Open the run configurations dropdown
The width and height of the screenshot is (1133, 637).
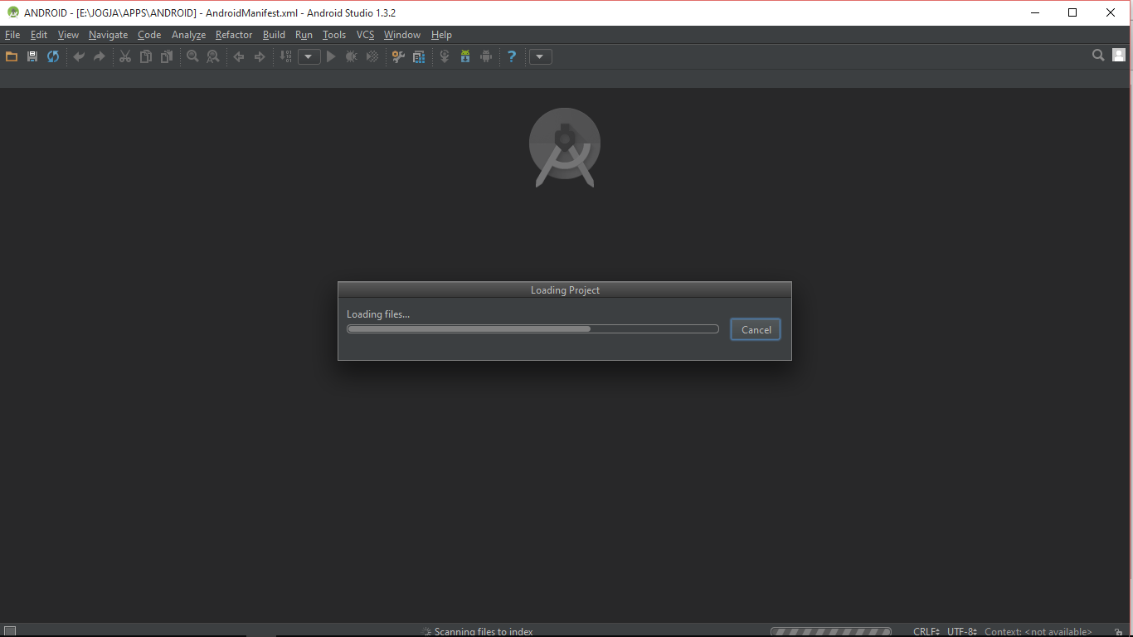(308, 56)
